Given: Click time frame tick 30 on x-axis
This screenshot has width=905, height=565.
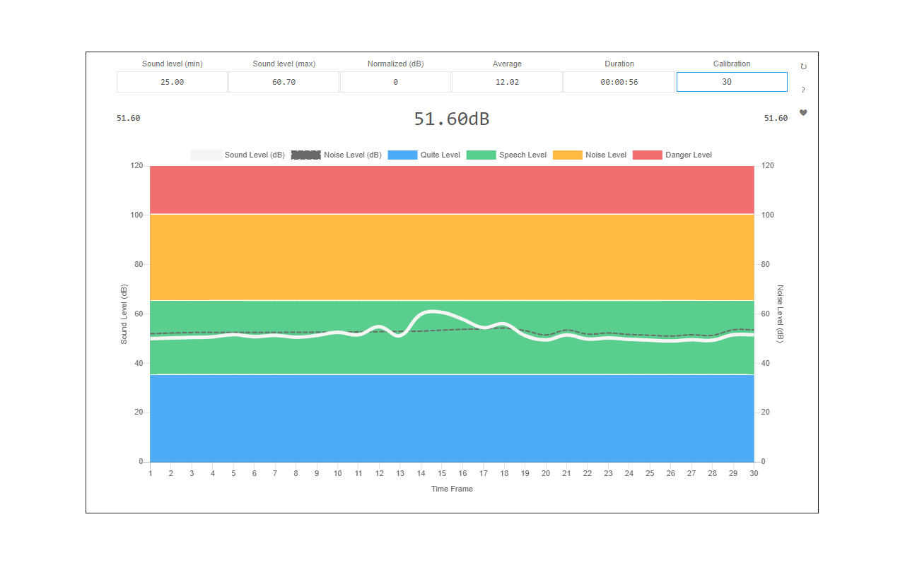Looking at the screenshot, I should coord(754,473).
